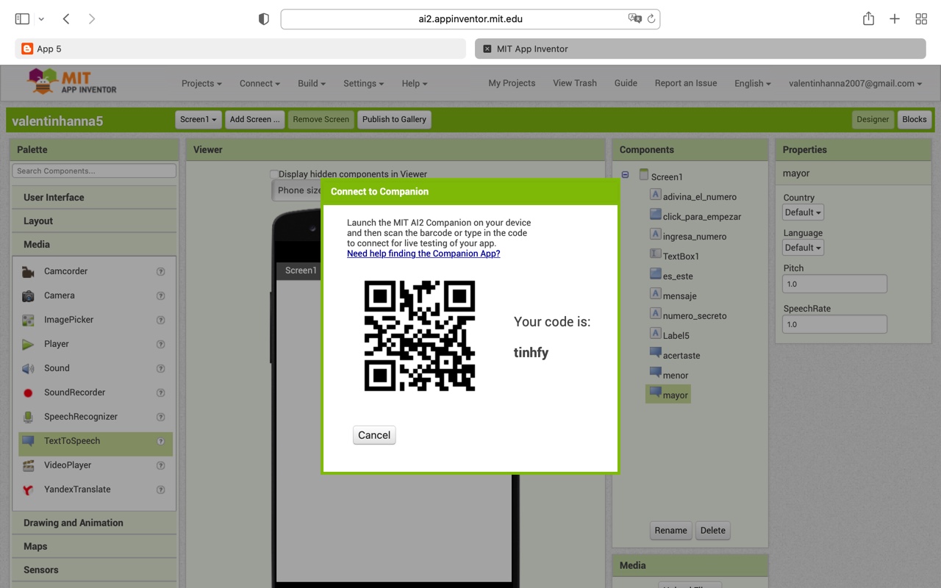Click the VideoPlayer clapperboard icon

[28, 466]
